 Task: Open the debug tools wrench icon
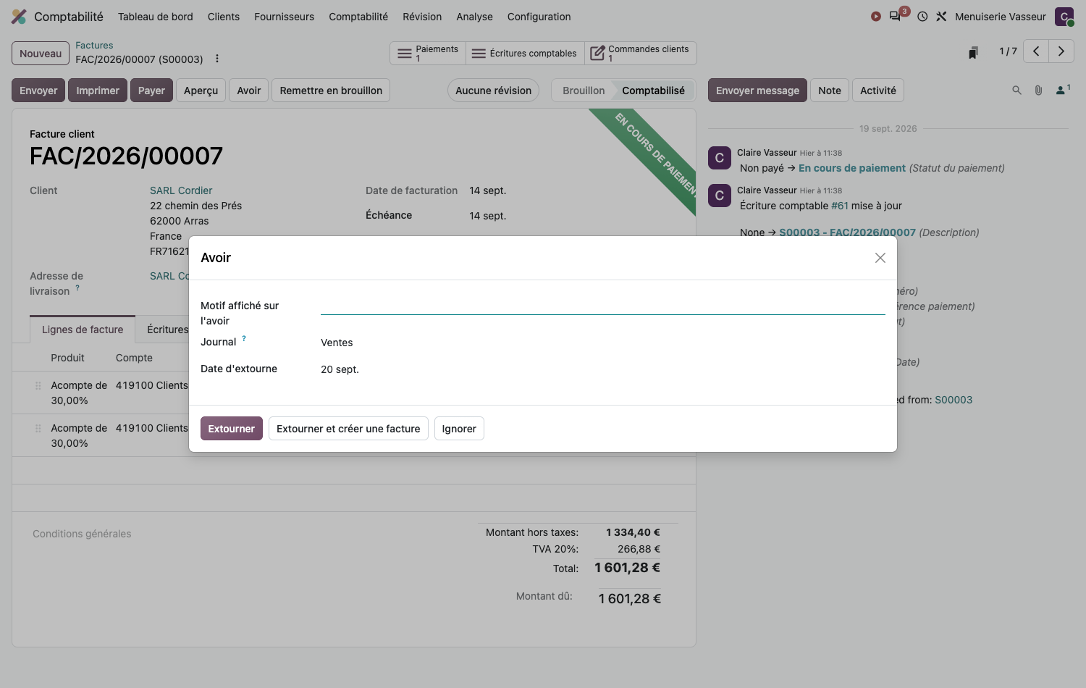[941, 16]
